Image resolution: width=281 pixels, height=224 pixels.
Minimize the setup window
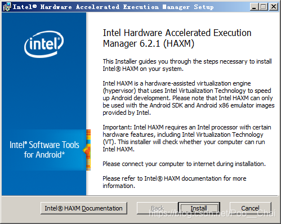[x=254, y=7]
